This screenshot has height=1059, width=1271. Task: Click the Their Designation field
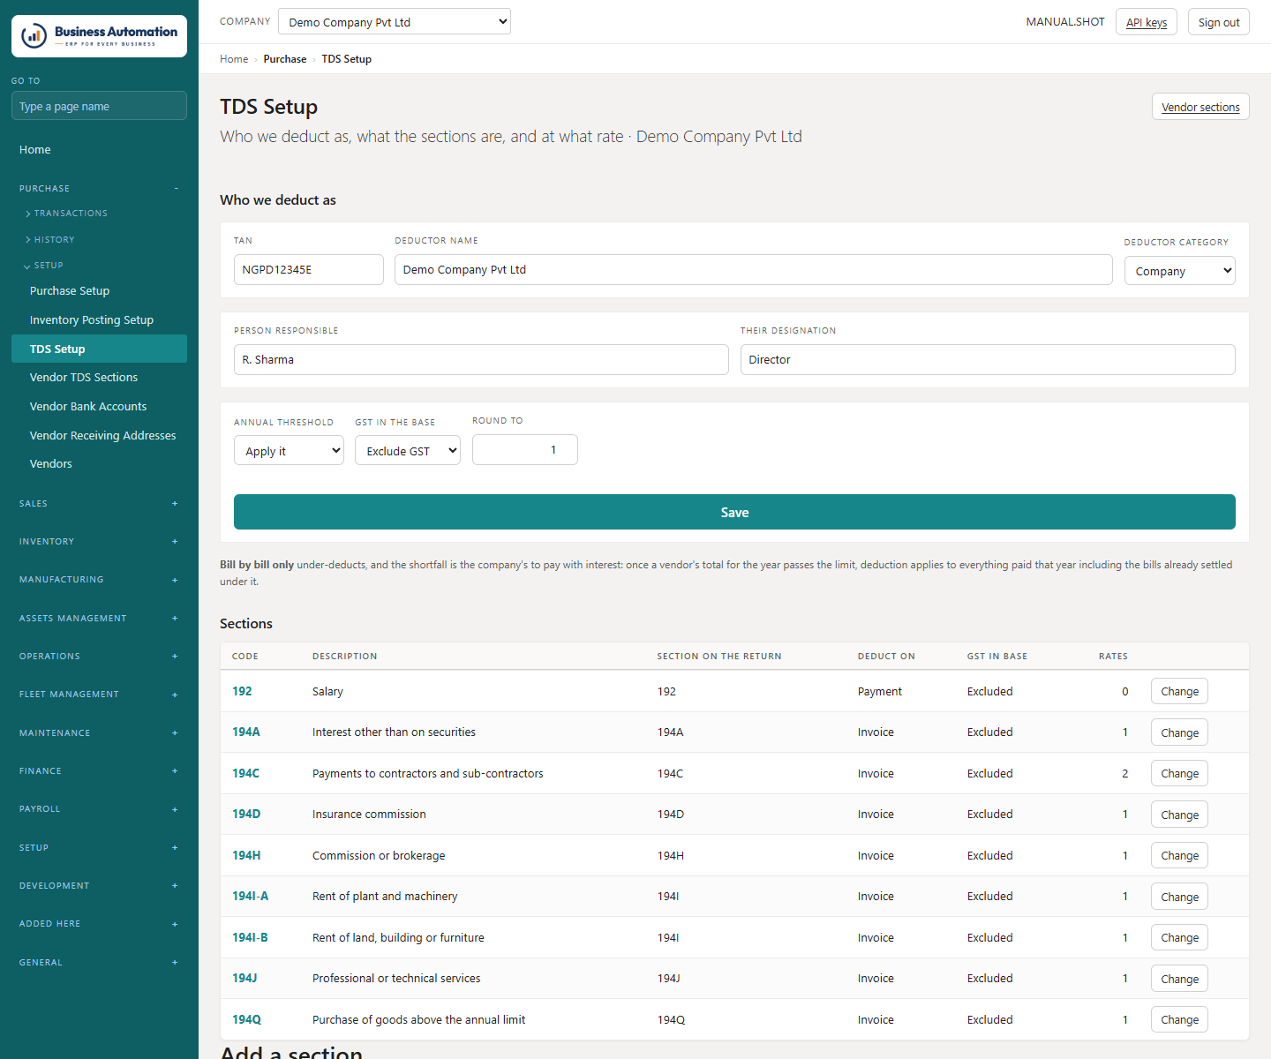(988, 360)
